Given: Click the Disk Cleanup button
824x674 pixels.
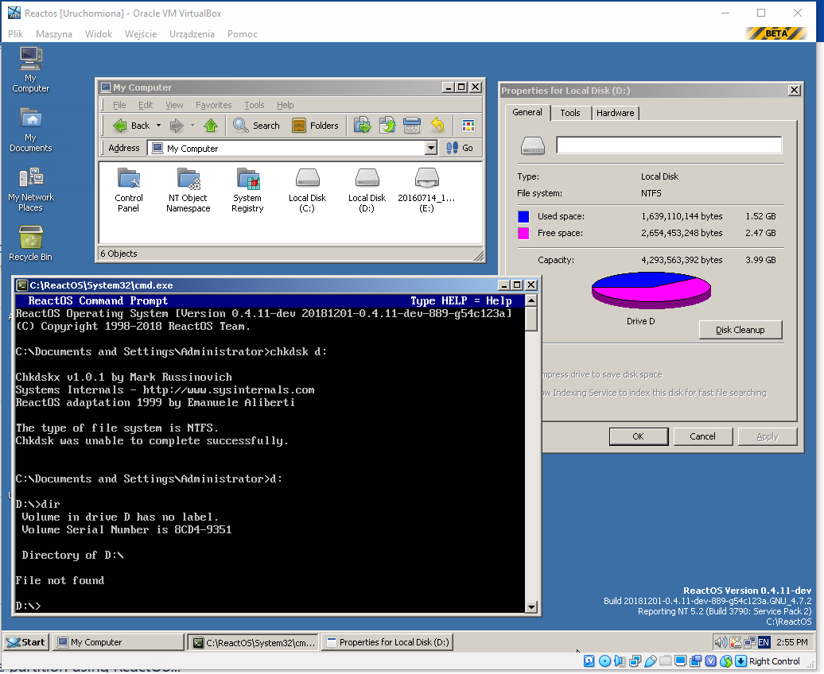Looking at the screenshot, I should tap(740, 330).
